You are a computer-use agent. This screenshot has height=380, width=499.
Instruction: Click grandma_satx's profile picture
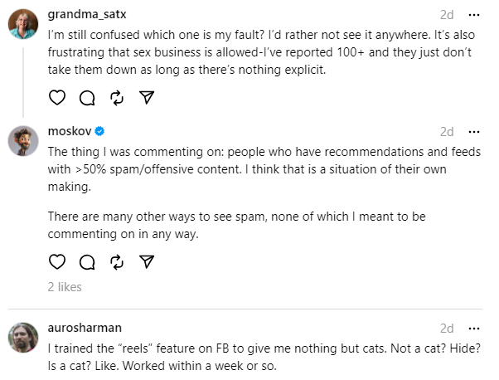tap(23, 25)
